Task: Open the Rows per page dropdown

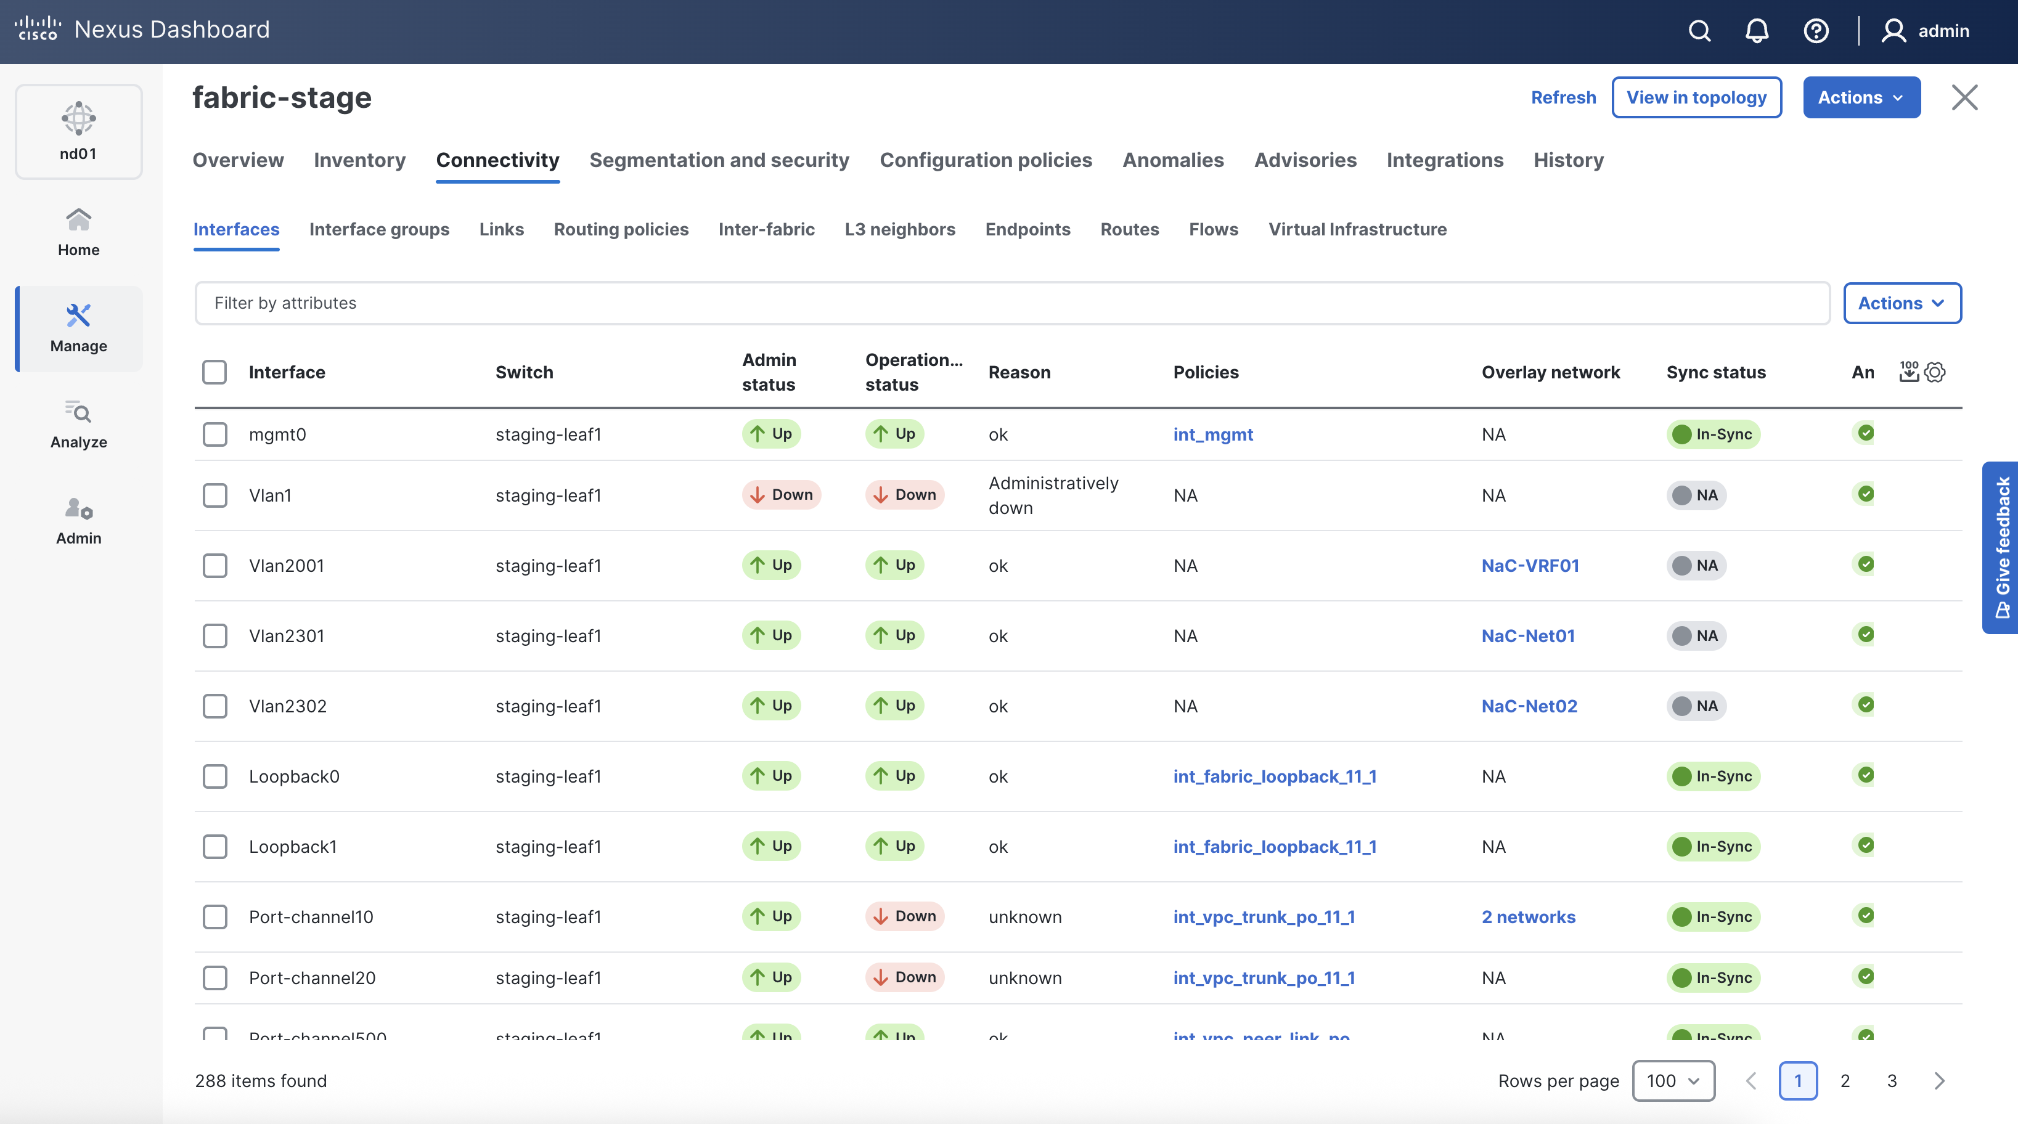Action: [x=1673, y=1081]
